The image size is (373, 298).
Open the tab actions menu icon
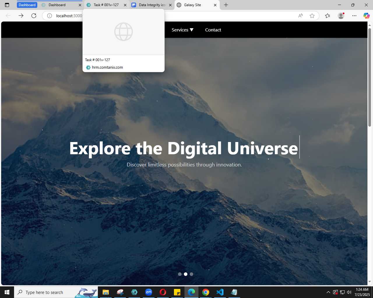[x=7, y=5]
